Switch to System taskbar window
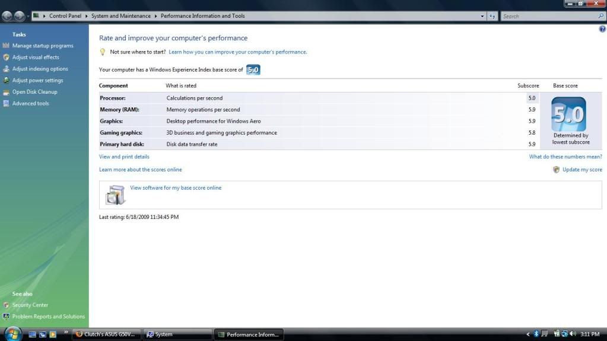Image resolution: width=607 pixels, height=341 pixels. [x=177, y=334]
